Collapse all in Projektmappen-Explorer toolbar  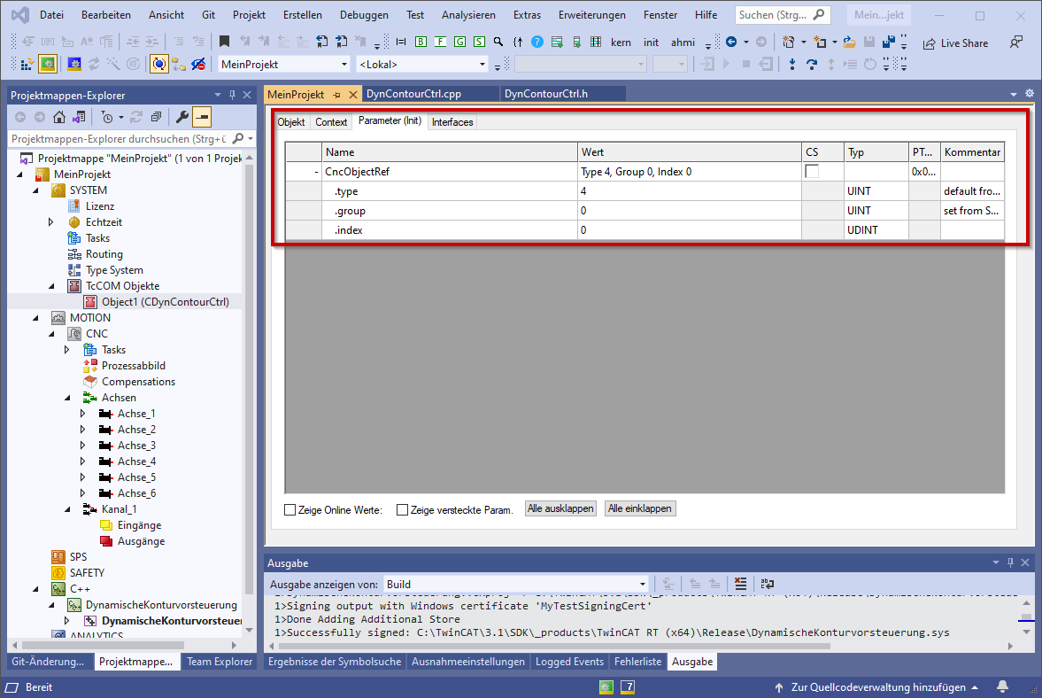pos(156,117)
